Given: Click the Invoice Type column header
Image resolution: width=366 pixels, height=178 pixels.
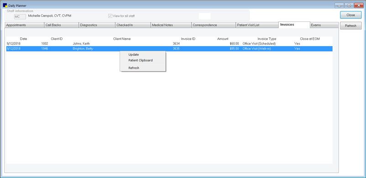Looking at the screenshot, I should [267, 39].
